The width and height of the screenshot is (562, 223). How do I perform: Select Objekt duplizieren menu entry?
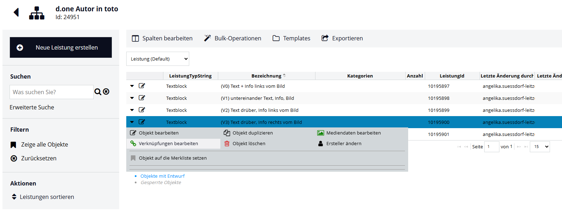click(x=252, y=133)
